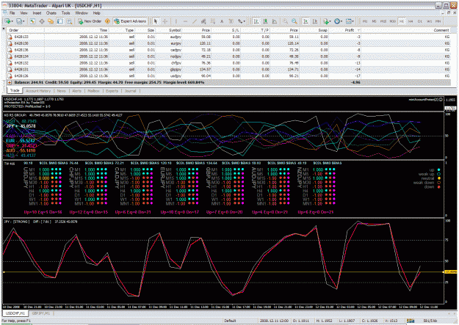Viewport: 459px width, 325px height.
Task: Switch chart to Candlesticks
Action: tap(265, 21)
